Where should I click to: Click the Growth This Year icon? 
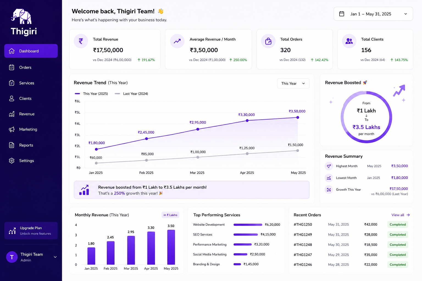[x=329, y=190]
